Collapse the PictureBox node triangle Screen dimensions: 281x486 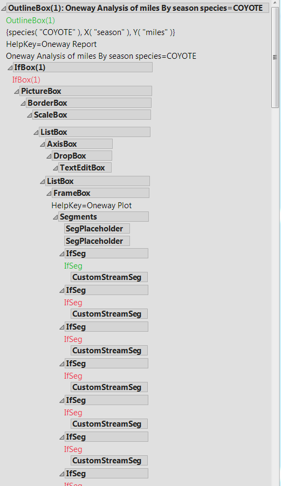pyautogui.click(x=17, y=92)
